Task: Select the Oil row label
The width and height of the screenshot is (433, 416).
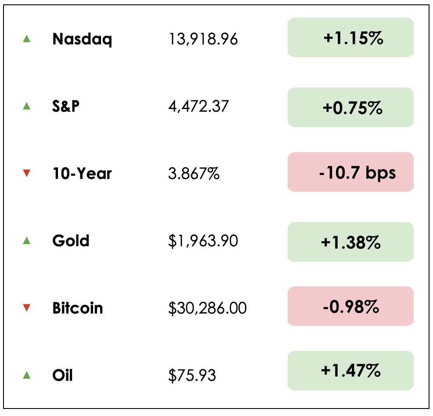Action: (62, 375)
